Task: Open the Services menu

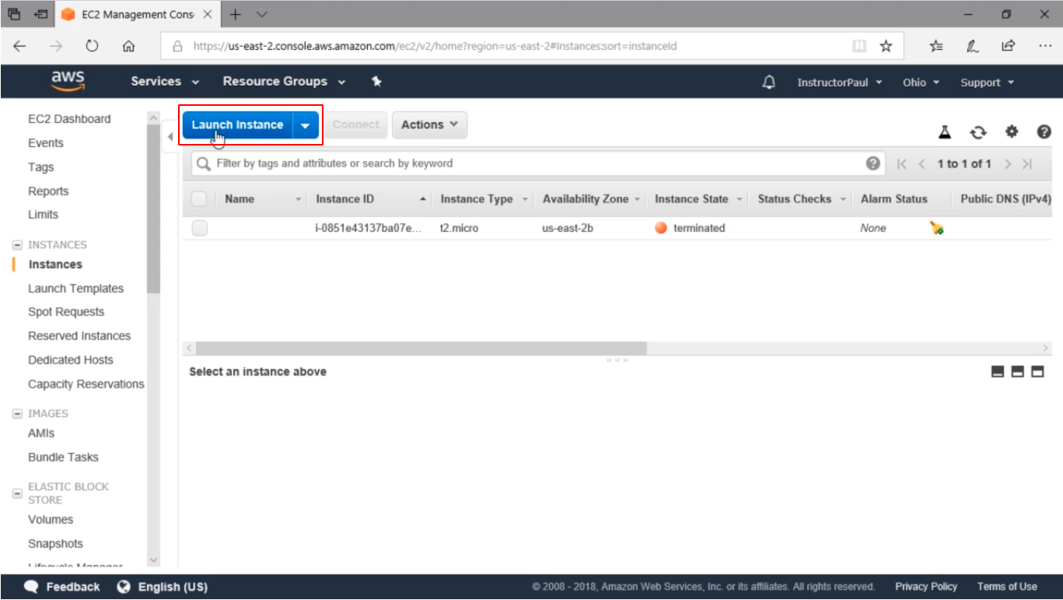Action: (x=165, y=82)
